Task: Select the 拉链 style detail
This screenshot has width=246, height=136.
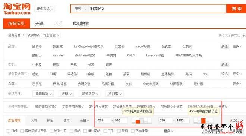Action: click(35, 74)
